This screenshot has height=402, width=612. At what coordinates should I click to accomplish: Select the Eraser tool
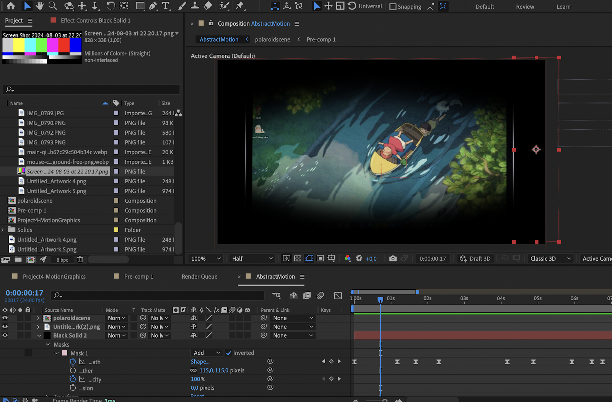208,6
